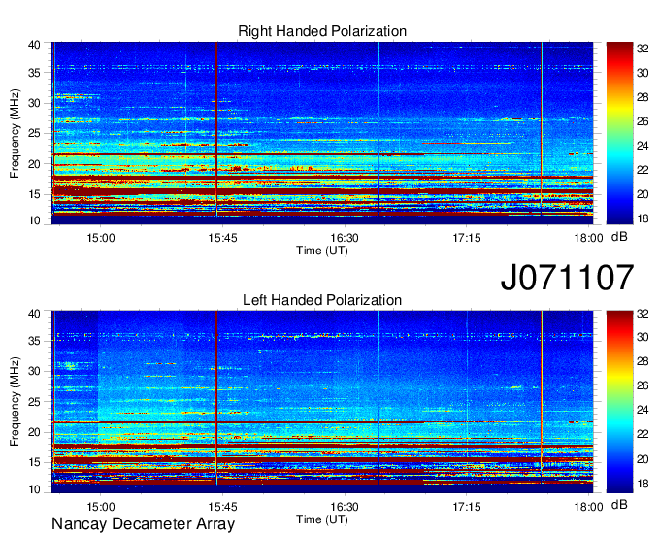The height and width of the screenshot is (536, 660).
Task: Click the 15:45 tick label on bottom plot
Action: (x=222, y=507)
